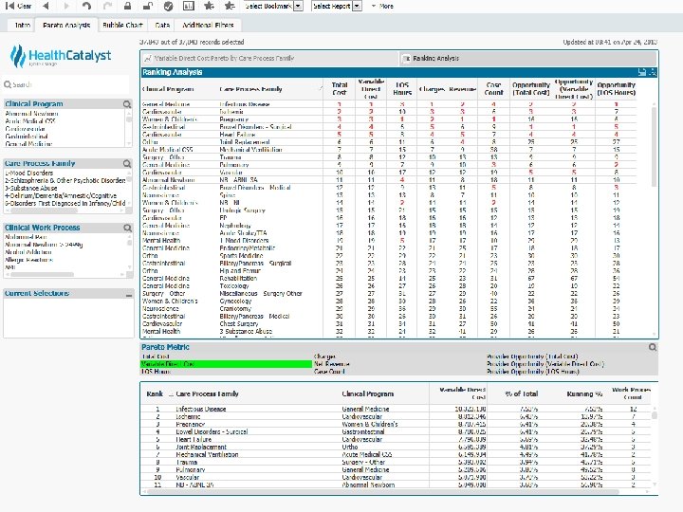Open the Additional Filters tab
The width and height of the screenshot is (683, 512).
[x=208, y=26]
